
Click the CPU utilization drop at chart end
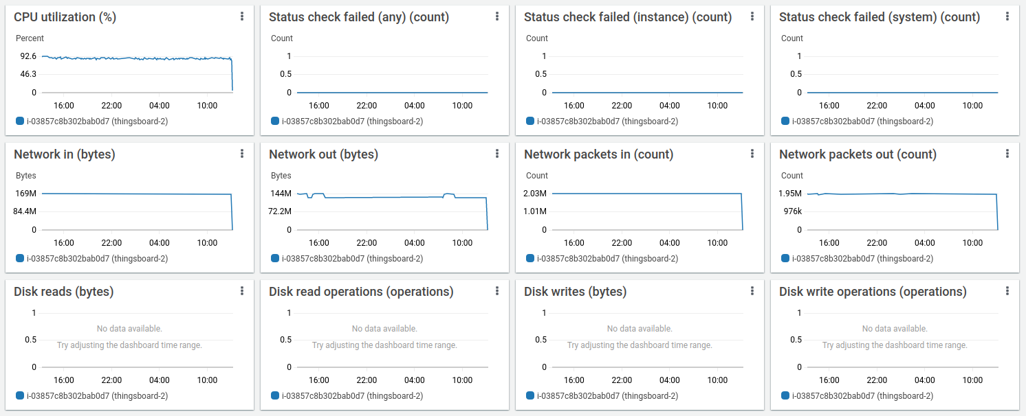[x=232, y=76]
